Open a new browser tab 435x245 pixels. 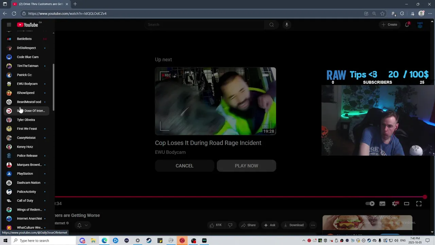tap(75, 4)
